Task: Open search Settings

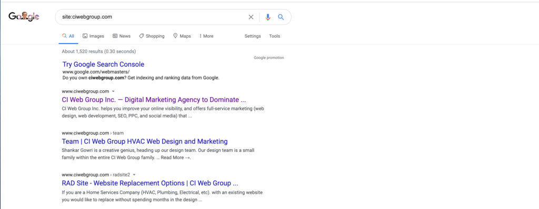Action: coord(253,36)
